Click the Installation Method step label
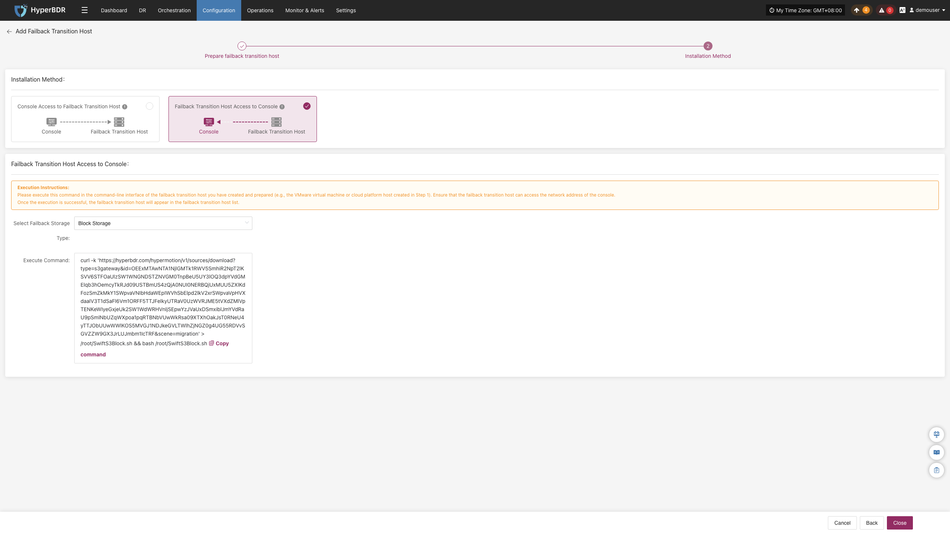Image resolution: width=950 pixels, height=534 pixels. (708, 56)
